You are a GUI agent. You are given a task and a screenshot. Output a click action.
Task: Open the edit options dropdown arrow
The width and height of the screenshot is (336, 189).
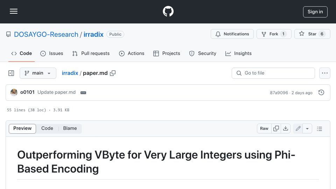[x=307, y=128]
